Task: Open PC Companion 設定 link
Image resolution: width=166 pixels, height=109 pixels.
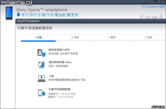Action: (x=153, y=7)
